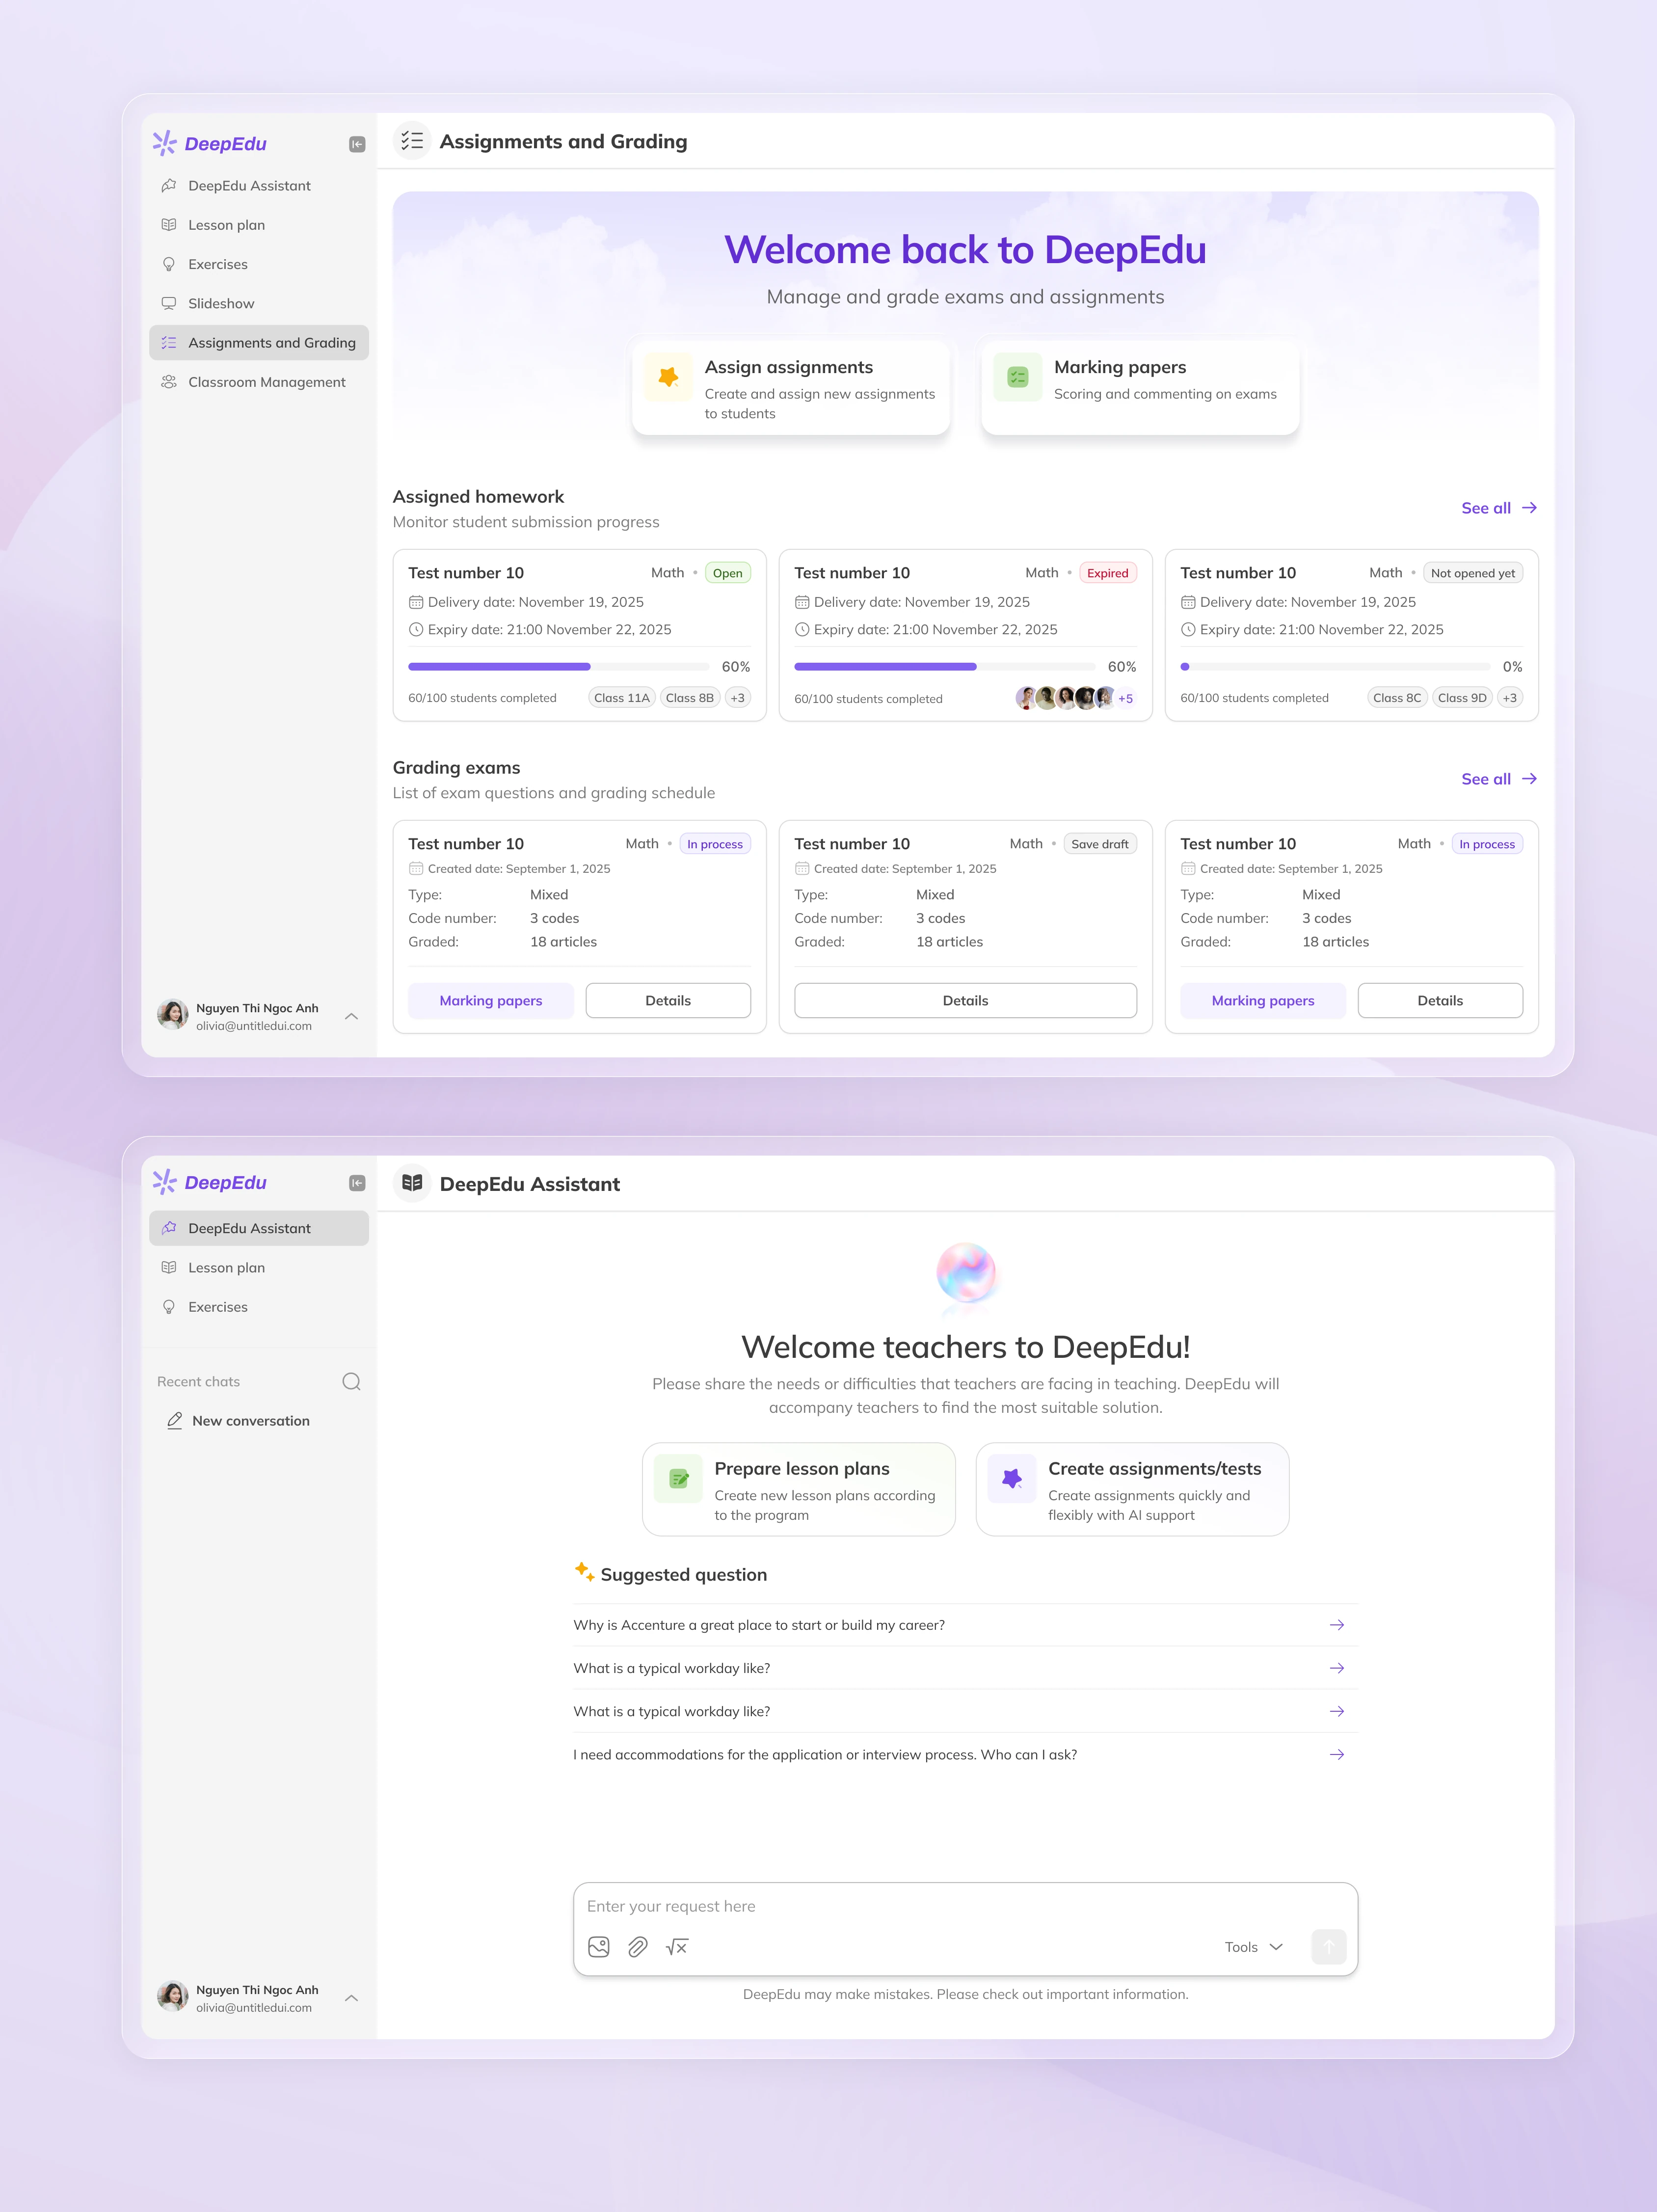1657x2212 pixels.
Task: Click the send arrow button in request box
Action: [1328, 1946]
